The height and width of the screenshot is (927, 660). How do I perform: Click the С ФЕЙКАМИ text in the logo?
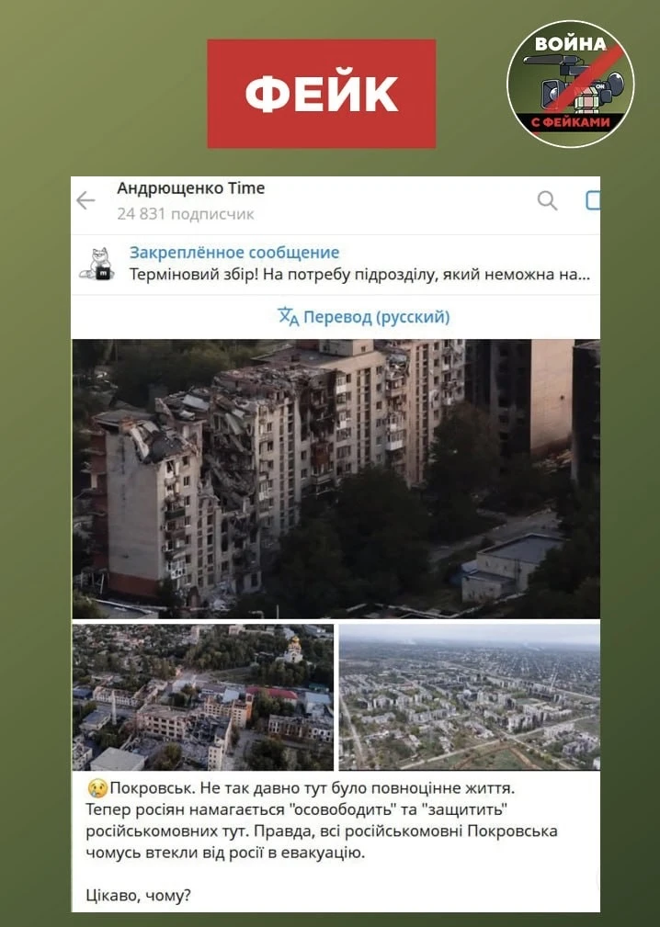pyautogui.click(x=570, y=123)
